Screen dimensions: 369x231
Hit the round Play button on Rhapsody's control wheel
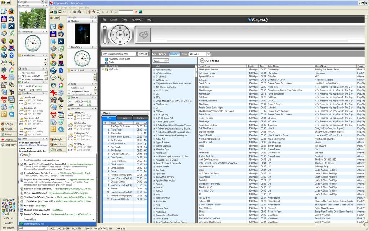coord(120,35)
